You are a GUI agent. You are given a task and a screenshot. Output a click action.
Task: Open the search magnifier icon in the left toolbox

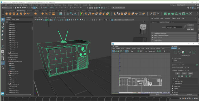tap(3, 68)
